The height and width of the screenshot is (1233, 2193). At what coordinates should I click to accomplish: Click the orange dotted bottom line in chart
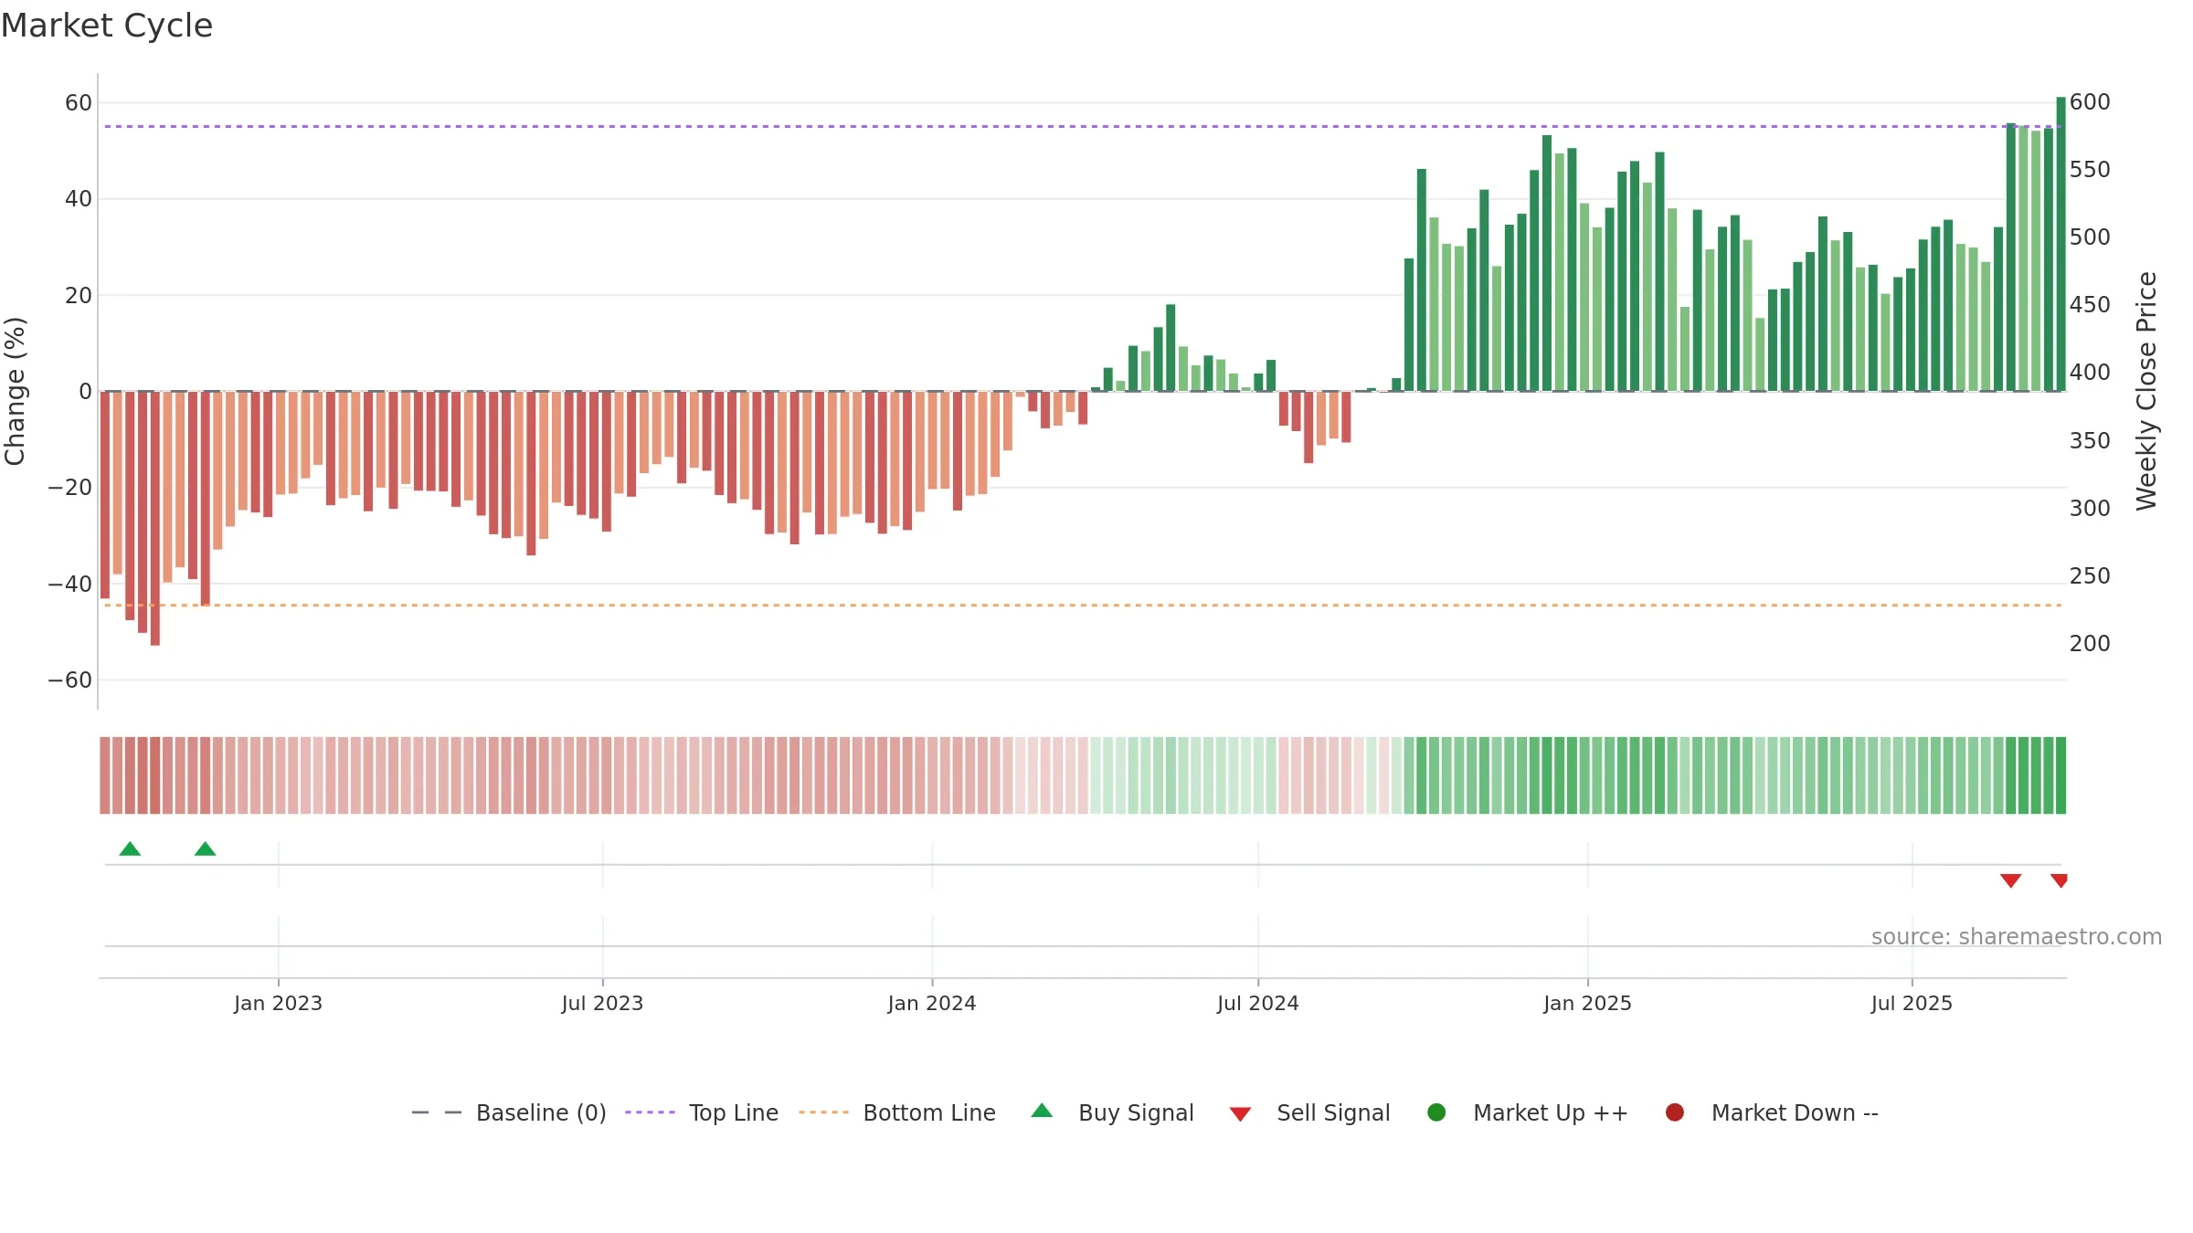(1083, 605)
